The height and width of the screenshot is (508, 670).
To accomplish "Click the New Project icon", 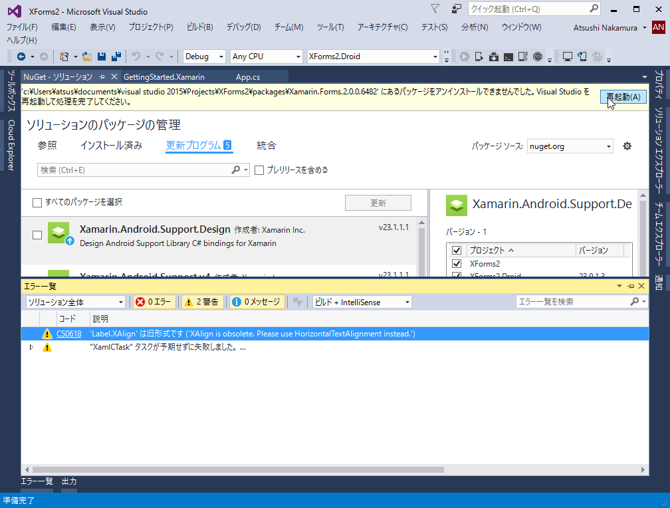I will click(64, 57).
